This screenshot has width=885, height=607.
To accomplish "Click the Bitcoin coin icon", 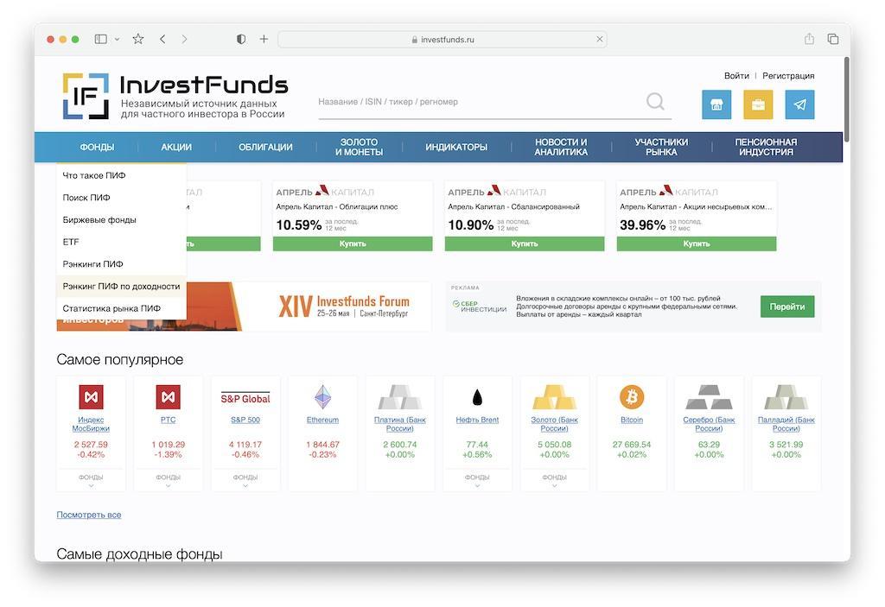I will click(x=632, y=397).
